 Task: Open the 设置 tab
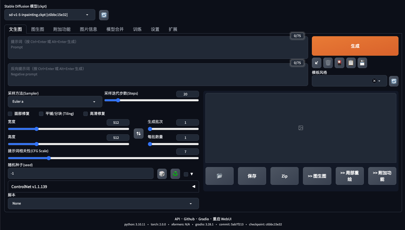click(155, 29)
